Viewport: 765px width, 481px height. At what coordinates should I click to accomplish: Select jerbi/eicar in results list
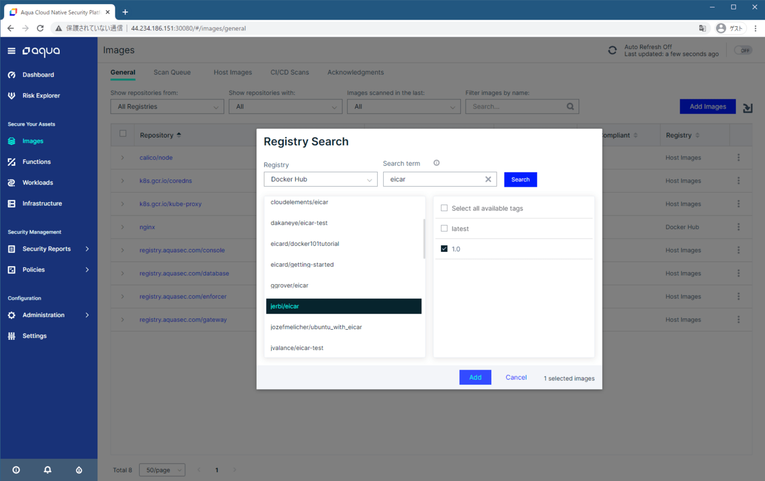tap(344, 306)
